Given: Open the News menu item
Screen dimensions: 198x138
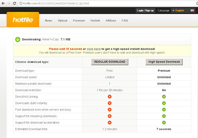Looking at the screenshot, I should [x=49, y=20].
